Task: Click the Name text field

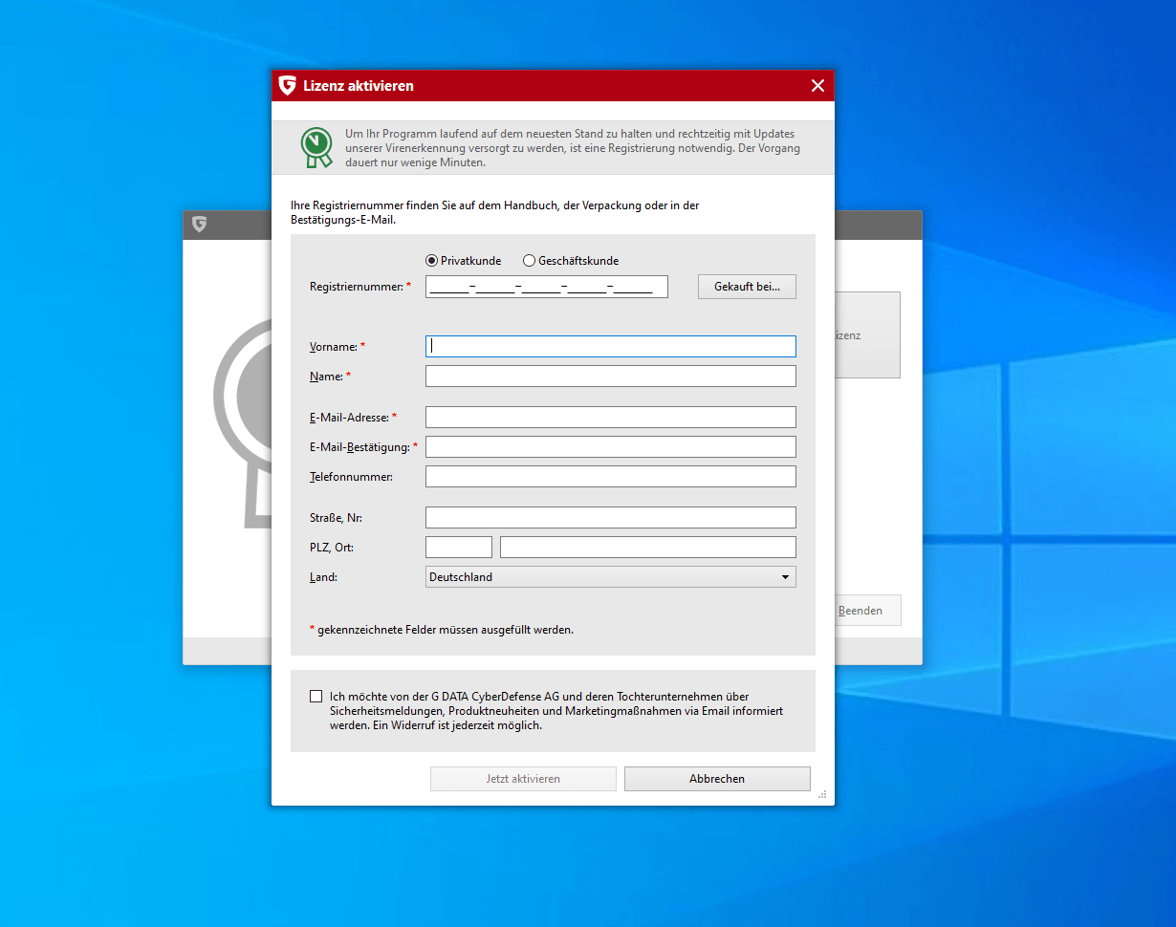Action: coord(610,377)
